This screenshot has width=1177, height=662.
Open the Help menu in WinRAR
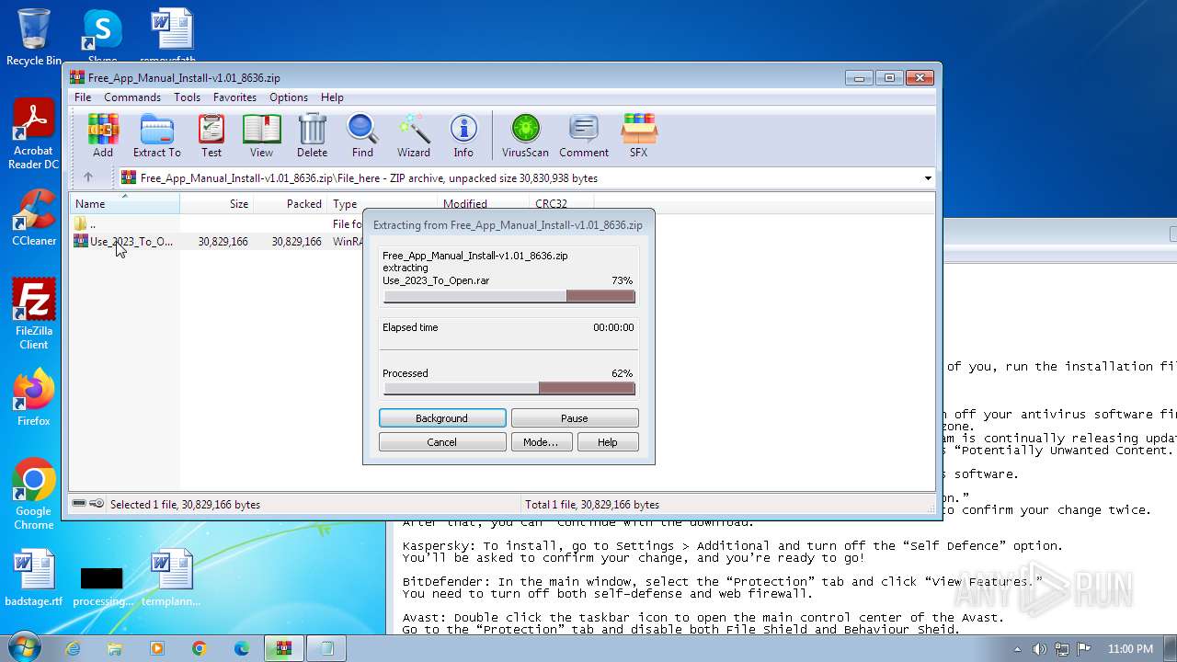pyautogui.click(x=332, y=97)
